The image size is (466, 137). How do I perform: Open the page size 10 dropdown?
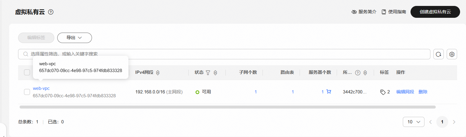413,122
